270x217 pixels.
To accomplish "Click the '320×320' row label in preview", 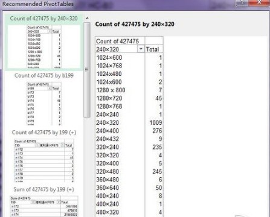I will pos(108,155).
